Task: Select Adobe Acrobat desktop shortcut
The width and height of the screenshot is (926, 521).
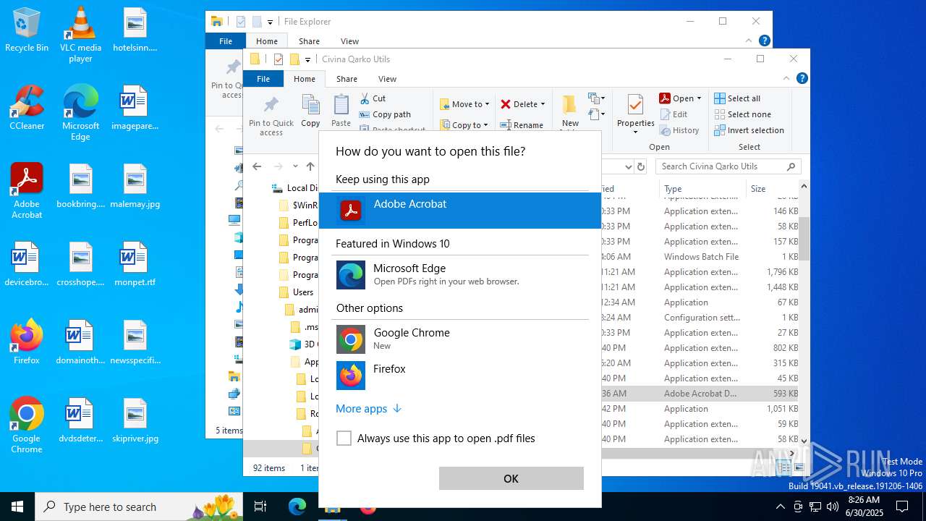Action: [27, 191]
